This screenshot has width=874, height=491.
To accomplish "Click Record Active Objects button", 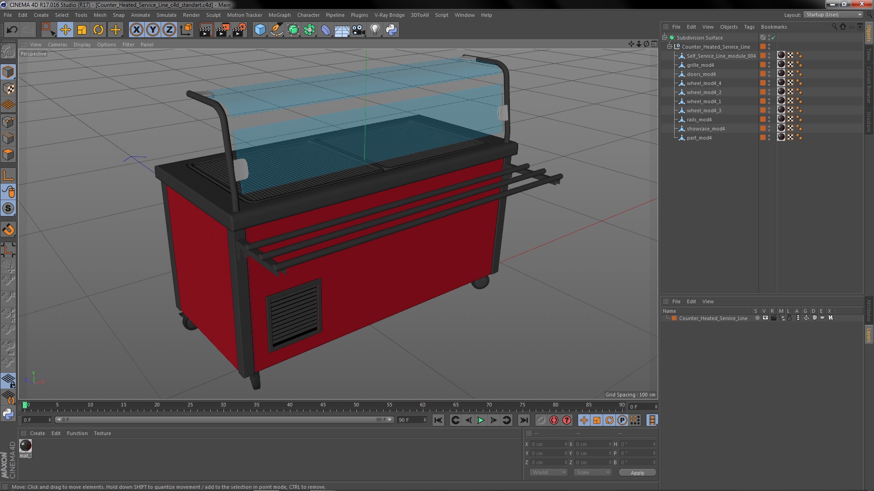I will [541, 421].
